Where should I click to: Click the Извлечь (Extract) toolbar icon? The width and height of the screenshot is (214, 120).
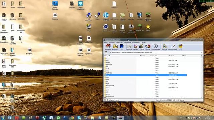(115, 47)
